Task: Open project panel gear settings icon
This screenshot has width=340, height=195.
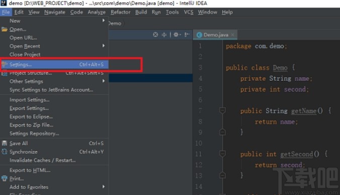Action: 177,35
